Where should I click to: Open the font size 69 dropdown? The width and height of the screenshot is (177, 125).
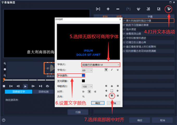(87, 70)
